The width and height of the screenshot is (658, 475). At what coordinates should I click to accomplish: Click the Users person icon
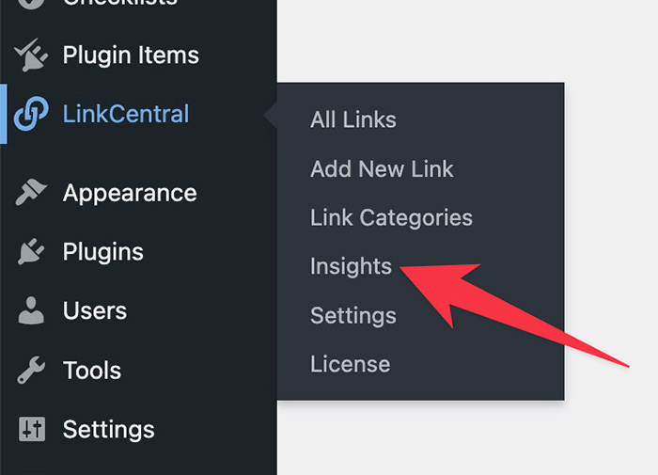click(x=31, y=311)
